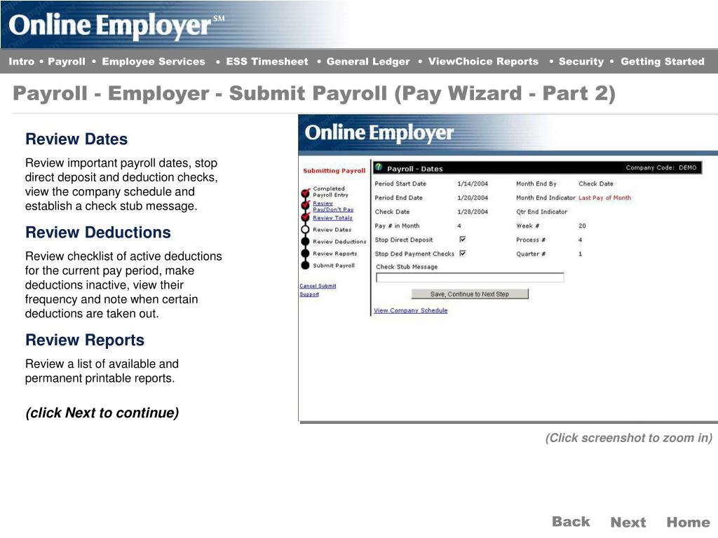Go to Employee Services
The image size is (718, 538).
154,62
